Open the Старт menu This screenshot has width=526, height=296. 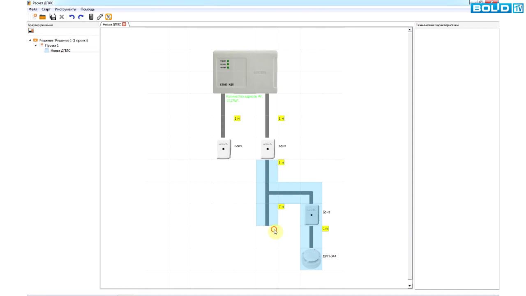tap(46, 9)
